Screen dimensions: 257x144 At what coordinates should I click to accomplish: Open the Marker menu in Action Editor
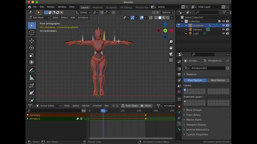tap(86, 106)
